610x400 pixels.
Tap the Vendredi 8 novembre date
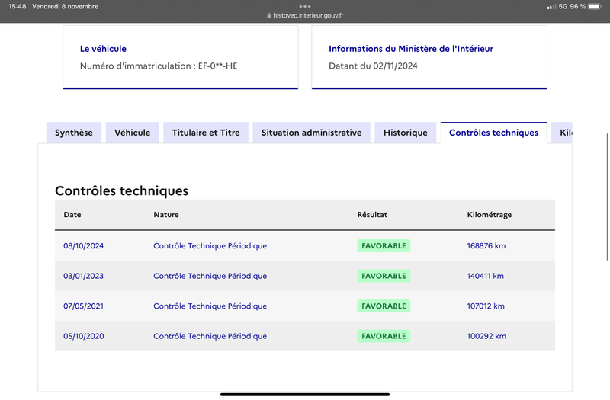coord(65,6)
